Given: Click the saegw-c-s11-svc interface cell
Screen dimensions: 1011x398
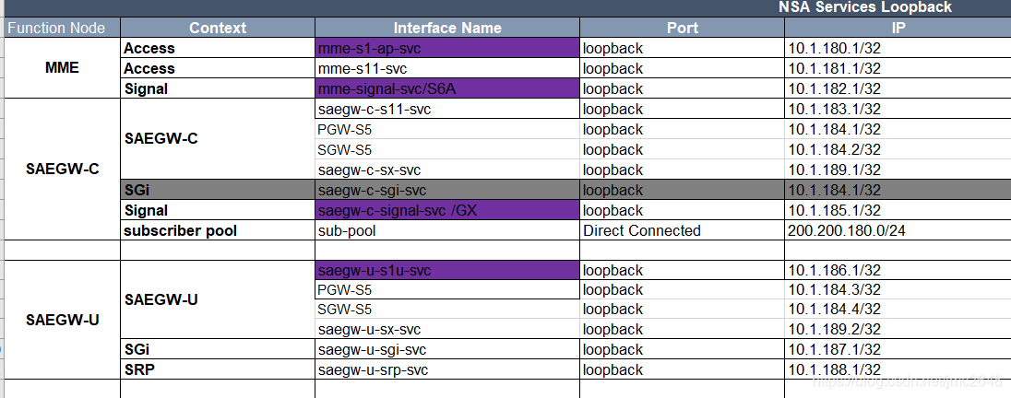Looking at the screenshot, I should pyautogui.click(x=447, y=110).
